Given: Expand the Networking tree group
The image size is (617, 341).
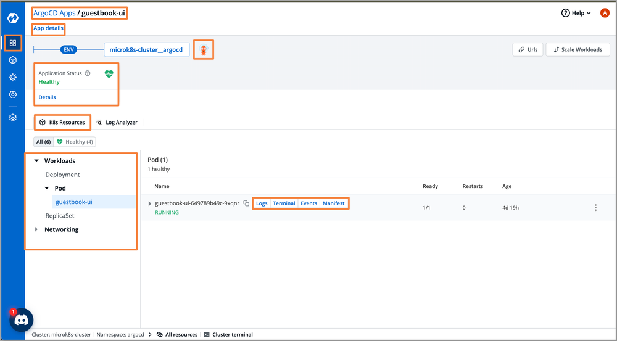Looking at the screenshot, I should click(x=36, y=229).
